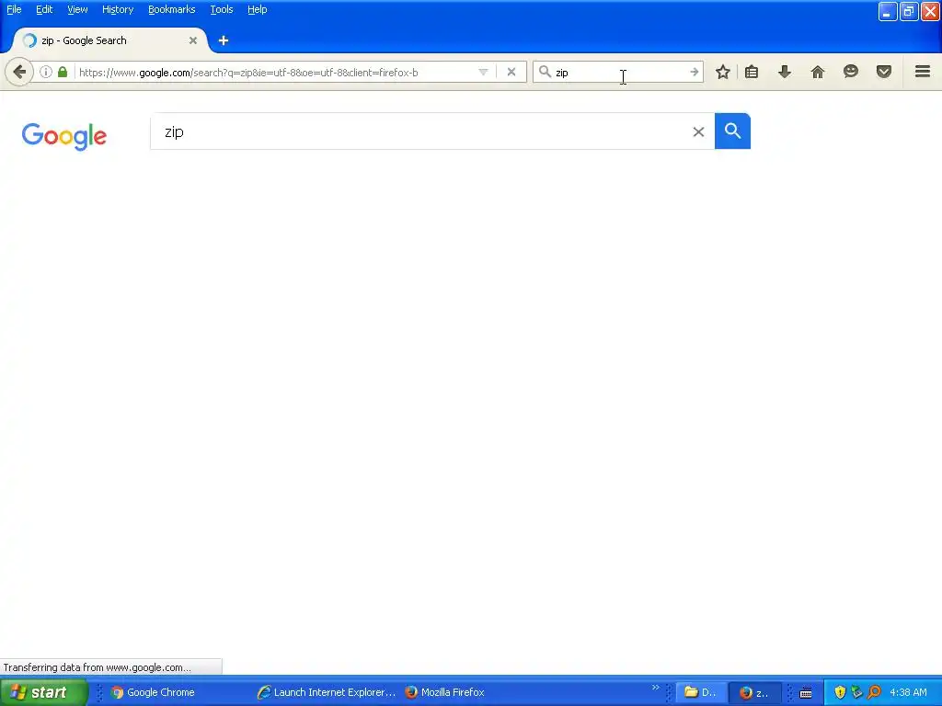
Task: Open the Firefox hamburger menu
Action: coord(923,72)
